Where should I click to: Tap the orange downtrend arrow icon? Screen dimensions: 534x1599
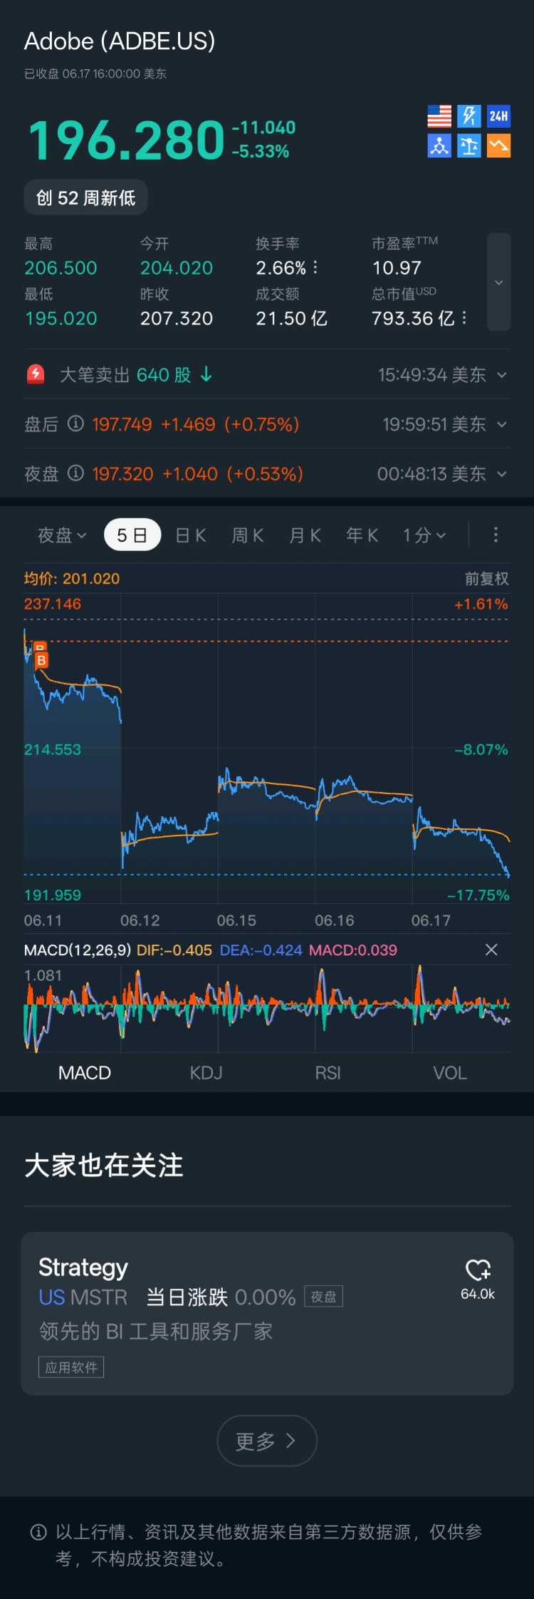pyautogui.click(x=498, y=145)
